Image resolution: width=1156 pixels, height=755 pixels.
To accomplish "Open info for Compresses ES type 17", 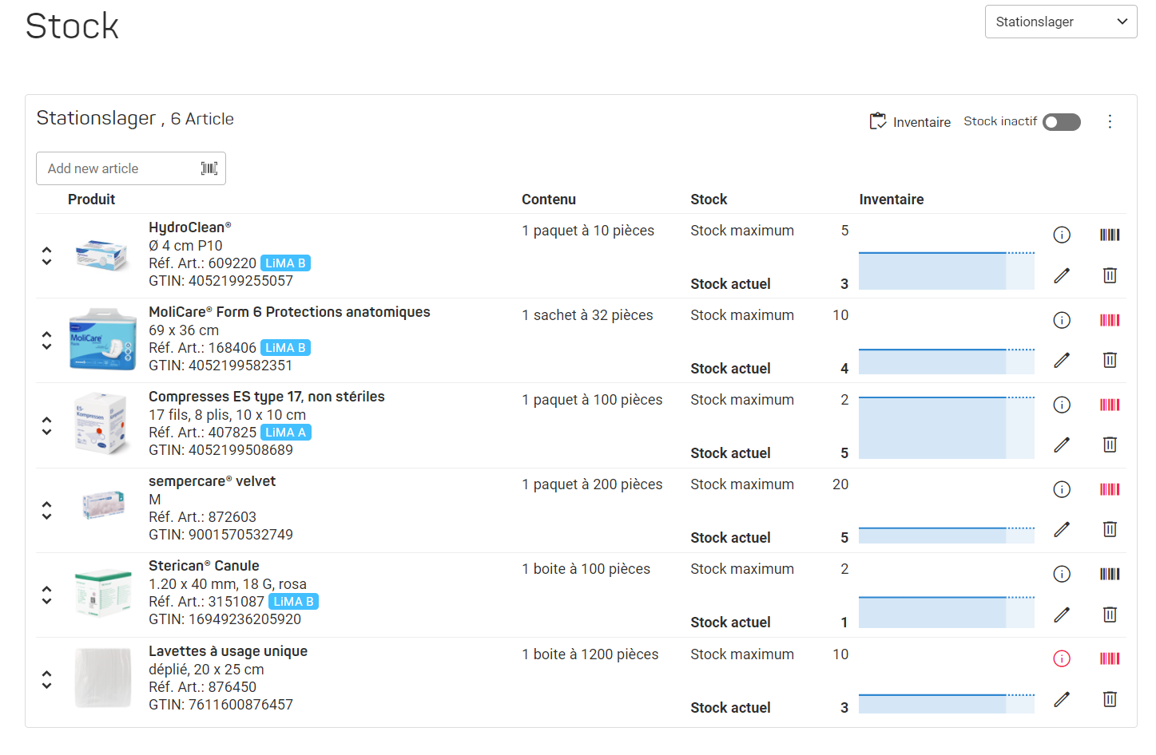I will tap(1062, 405).
